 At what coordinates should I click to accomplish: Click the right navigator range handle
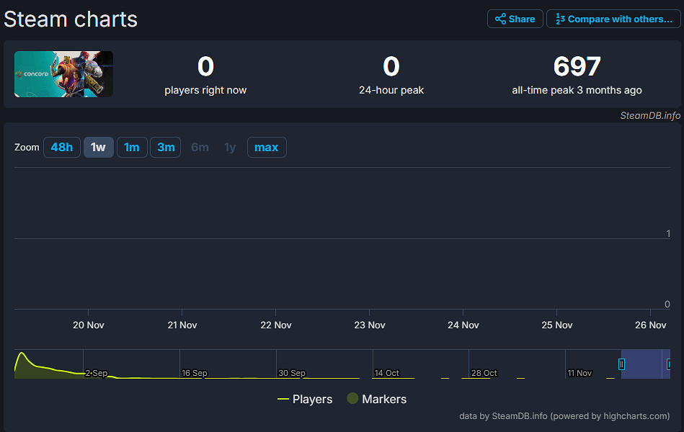[x=669, y=364]
